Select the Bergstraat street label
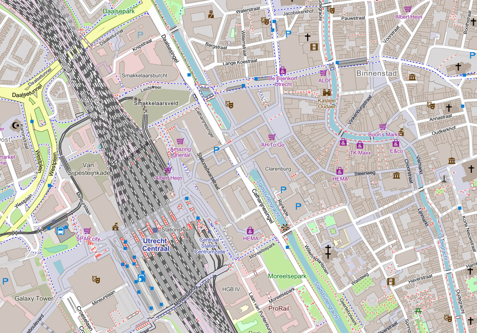 pyautogui.click(x=216, y=47)
